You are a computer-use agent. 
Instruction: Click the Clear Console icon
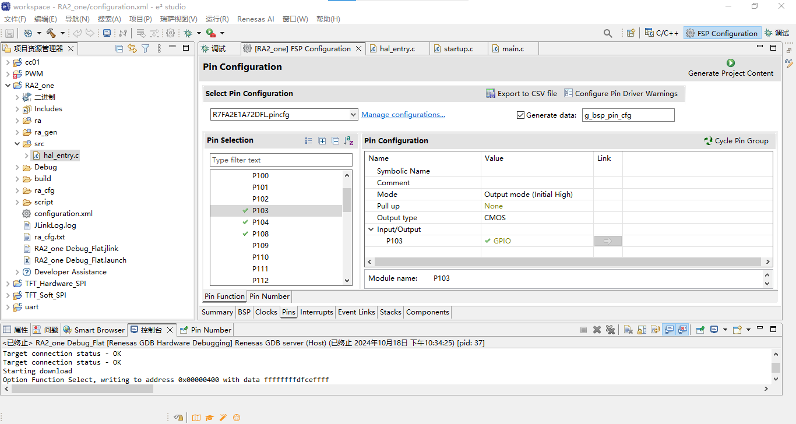pos(628,330)
